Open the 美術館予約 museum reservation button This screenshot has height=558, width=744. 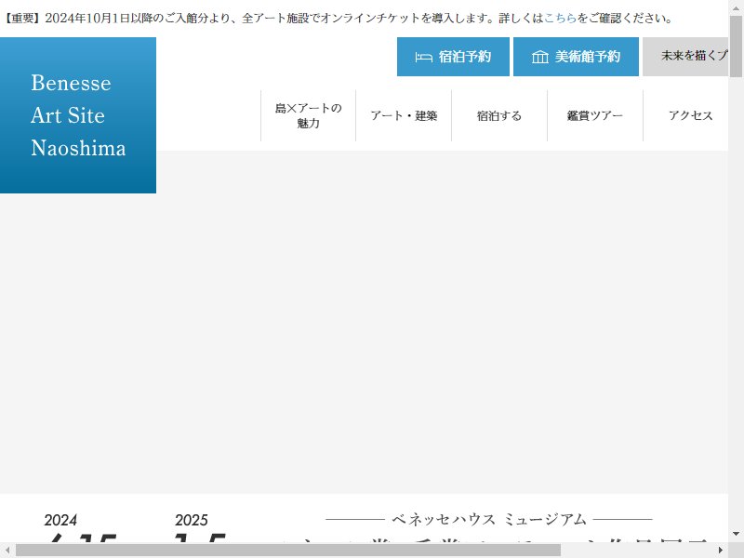click(x=576, y=57)
